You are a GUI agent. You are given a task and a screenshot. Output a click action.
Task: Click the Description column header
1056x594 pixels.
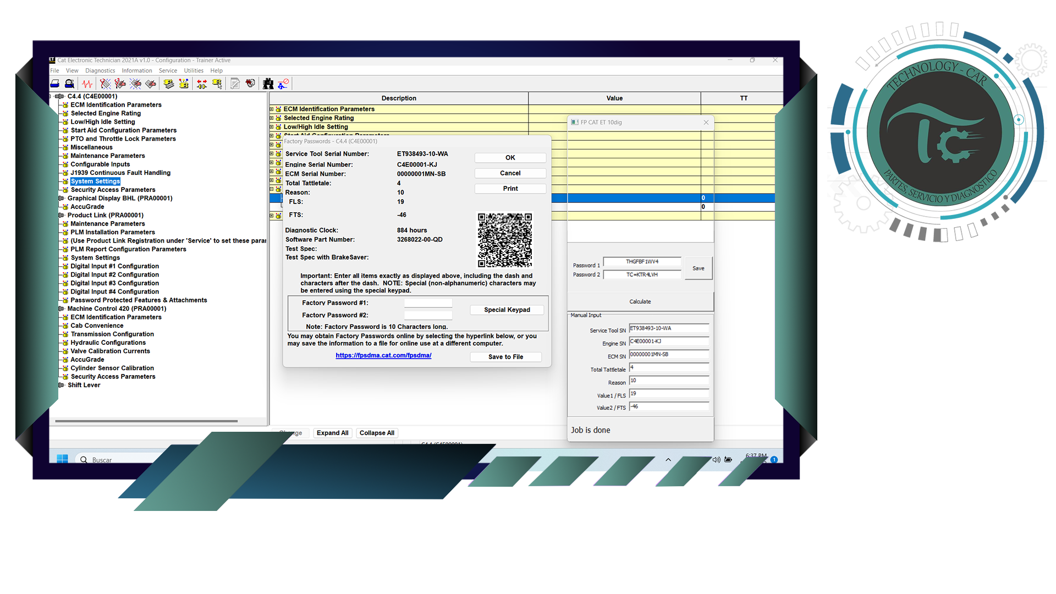(x=399, y=98)
